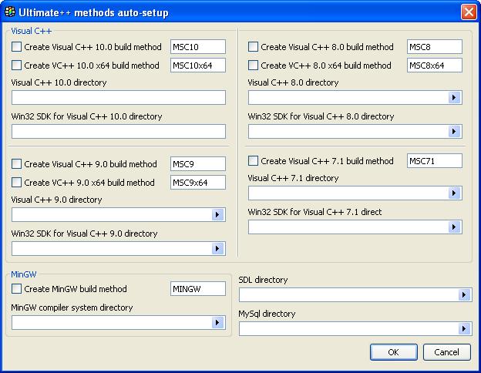Click browse arrow for Visual C++ 8.0 directory
The image size is (481, 373).
click(454, 98)
